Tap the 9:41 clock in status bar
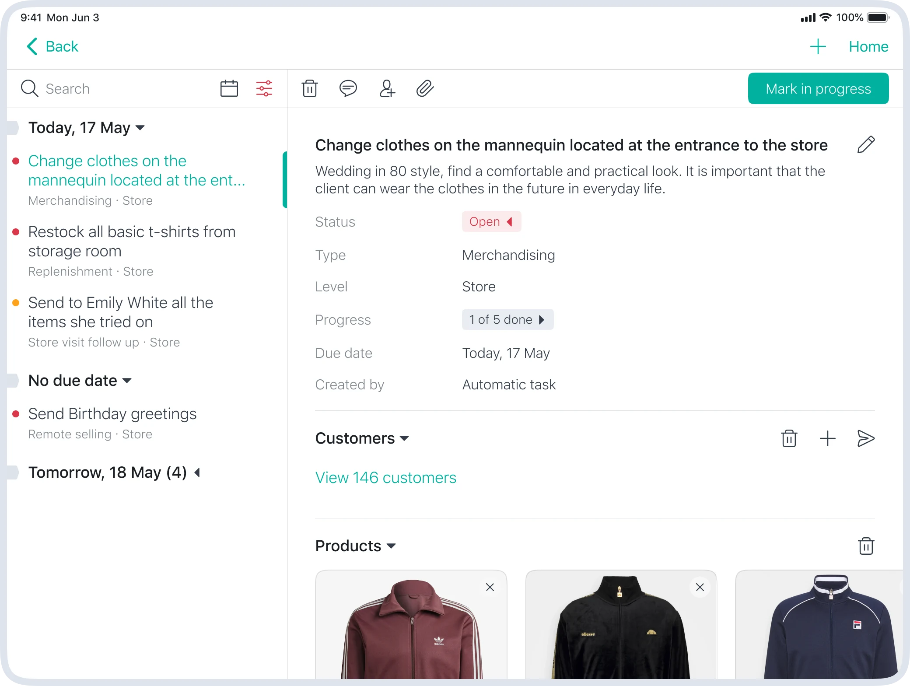Viewport: 910px width, 686px height. click(x=31, y=17)
